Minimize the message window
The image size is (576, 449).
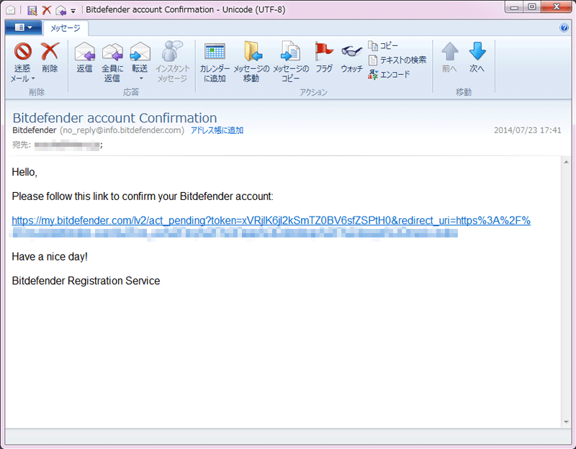pyautogui.click(x=514, y=7)
